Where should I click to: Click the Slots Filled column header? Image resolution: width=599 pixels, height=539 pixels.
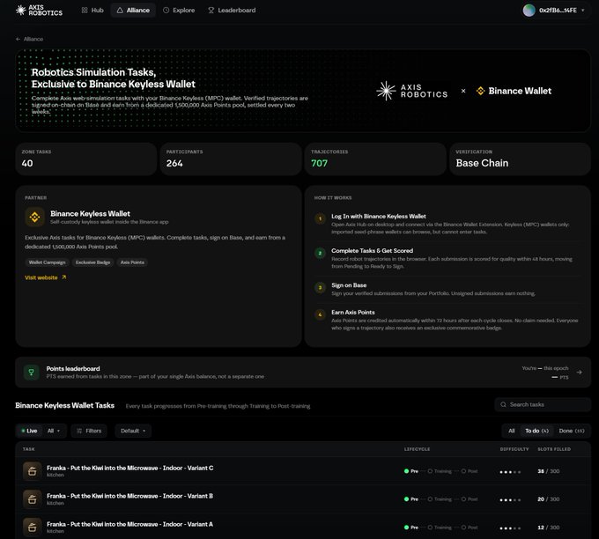[x=554, y=449]
